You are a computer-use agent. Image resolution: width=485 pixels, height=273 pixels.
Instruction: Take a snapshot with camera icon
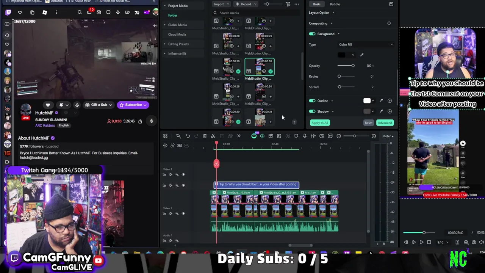(x=474, y=242)
